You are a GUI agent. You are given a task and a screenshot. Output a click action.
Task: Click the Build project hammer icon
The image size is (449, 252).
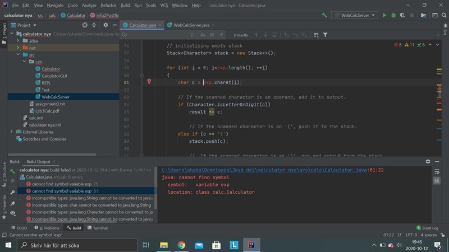(324, 15)
